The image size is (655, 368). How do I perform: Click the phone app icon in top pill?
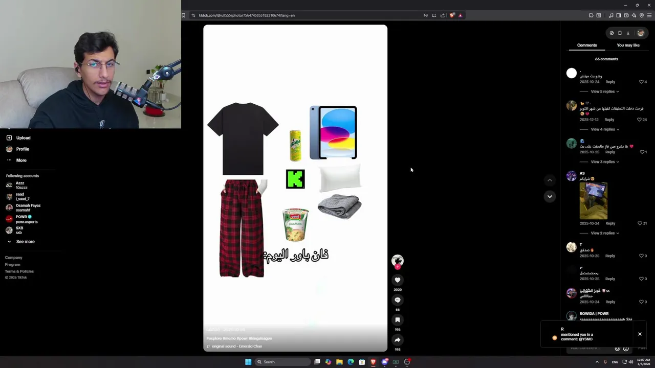tap(620, 33)
